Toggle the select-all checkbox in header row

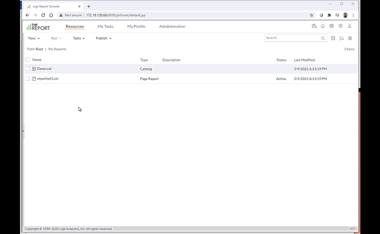coord(28,60)
